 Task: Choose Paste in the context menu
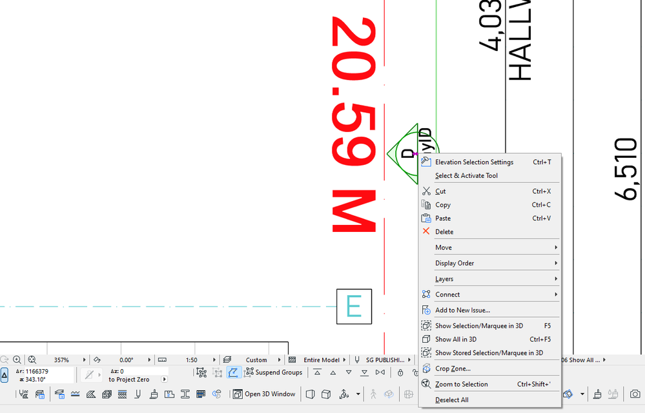click(x=490, y=218)
